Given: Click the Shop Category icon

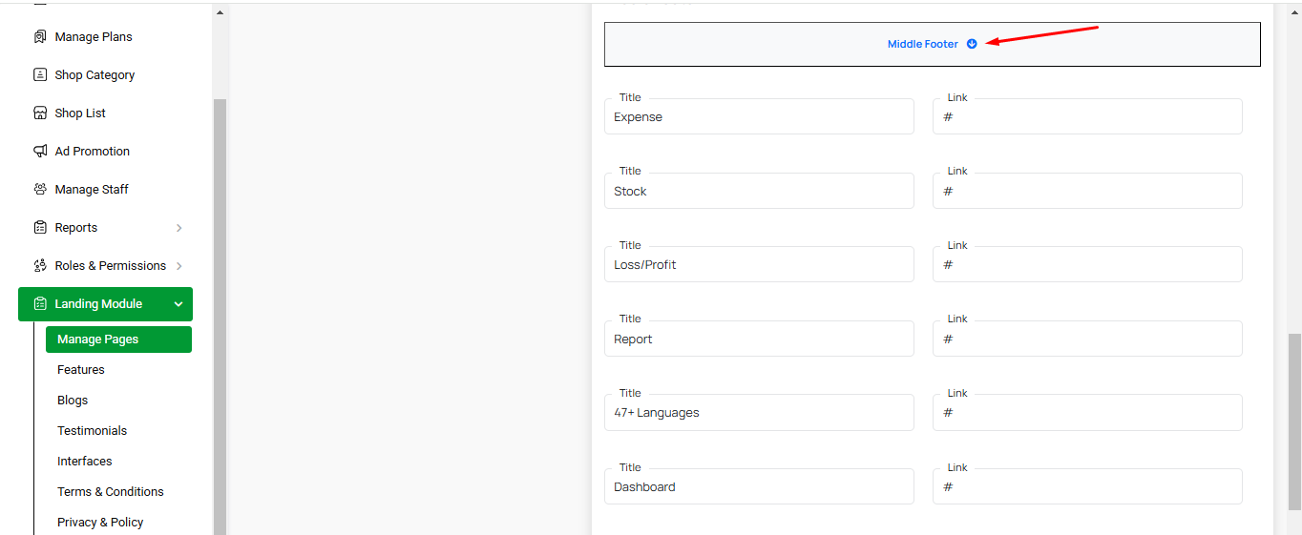Looking at the screenshot, I should (x=40, y=75).
